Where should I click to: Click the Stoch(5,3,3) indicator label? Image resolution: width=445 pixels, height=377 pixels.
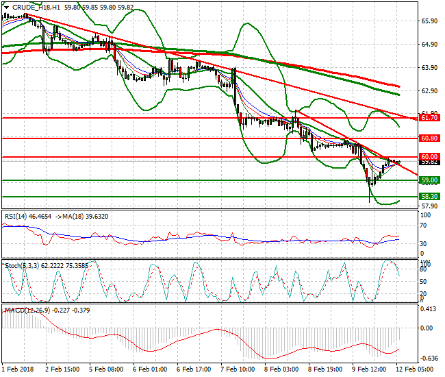click(22, 264)
